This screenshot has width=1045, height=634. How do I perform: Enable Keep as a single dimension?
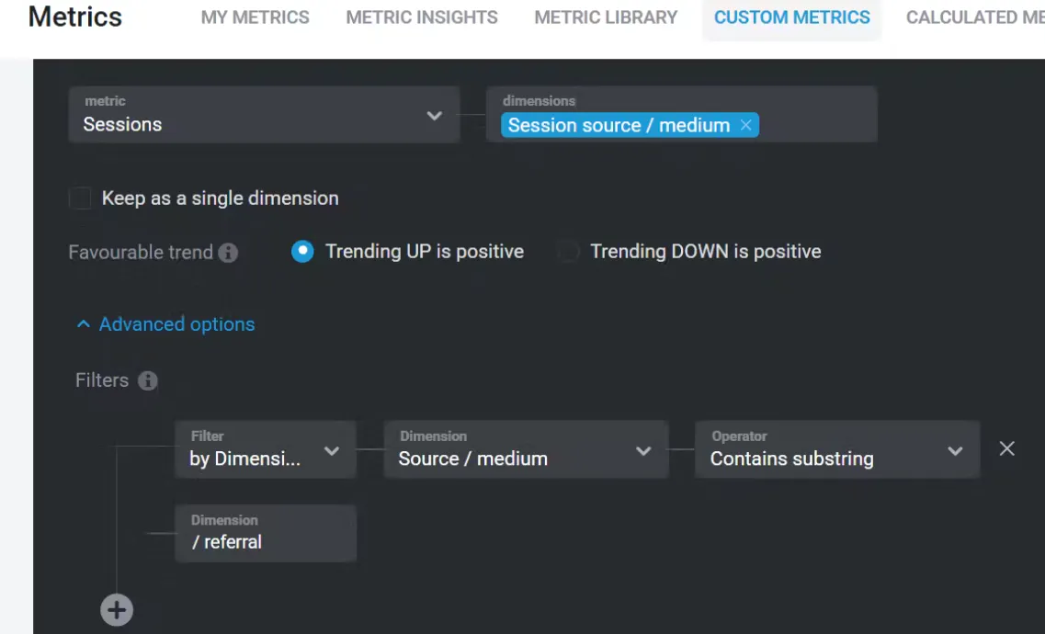click(81, 198)
